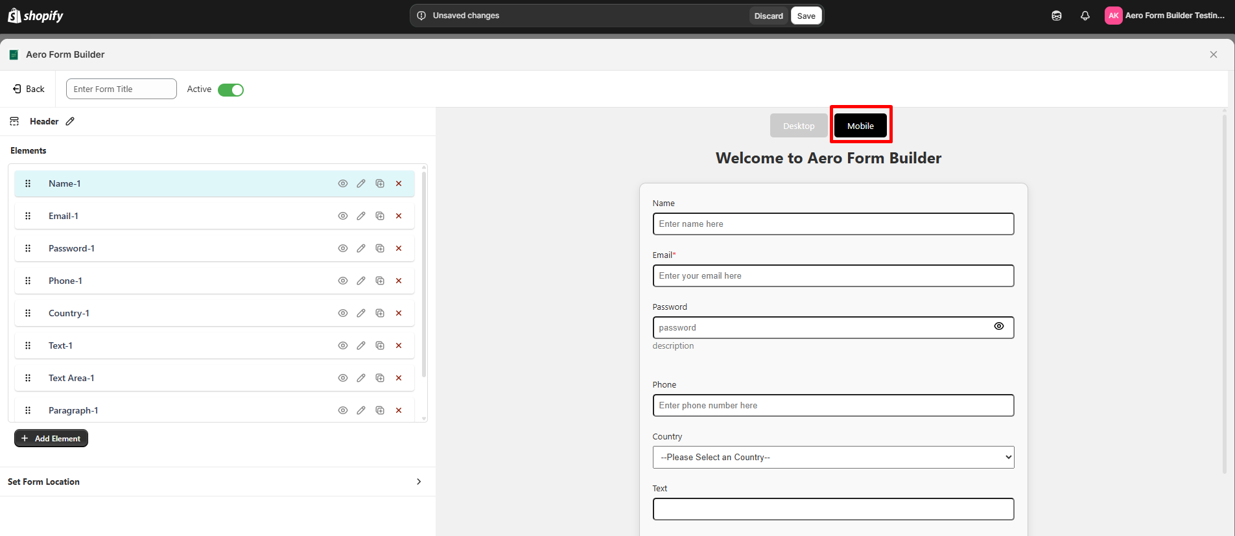Discard unsaved changes
This screenshot has width=1235, height=536.
769,16
